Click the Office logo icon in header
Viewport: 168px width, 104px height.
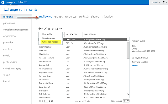point(2,2)
